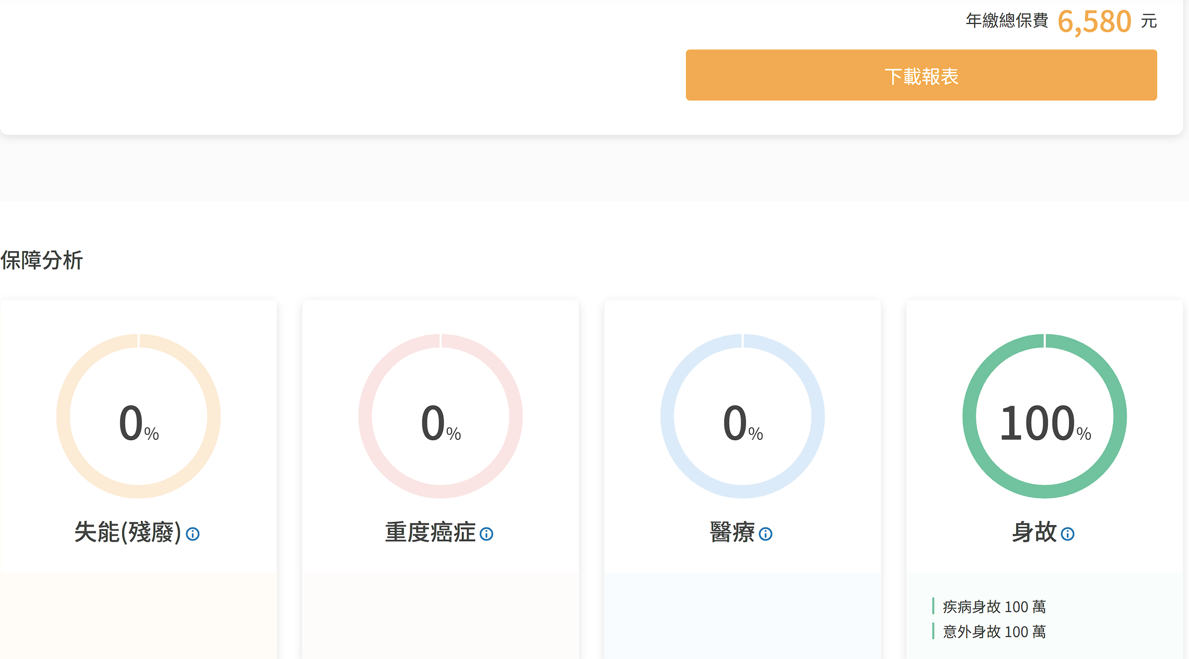Click the 醫療 card title

pos(732,532)
